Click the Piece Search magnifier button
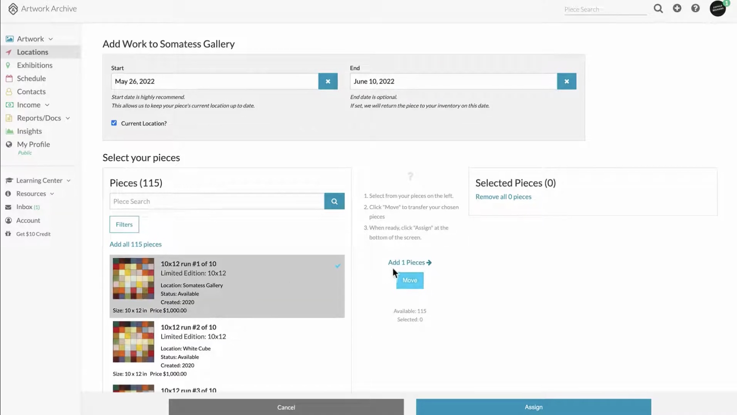Screen dimensions: 737x415 pyautogui.click(x=335, y=201)
